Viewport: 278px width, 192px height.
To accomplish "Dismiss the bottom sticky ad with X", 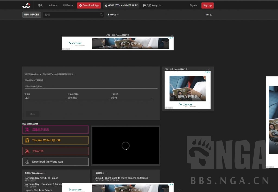I will tap(179, 190).
